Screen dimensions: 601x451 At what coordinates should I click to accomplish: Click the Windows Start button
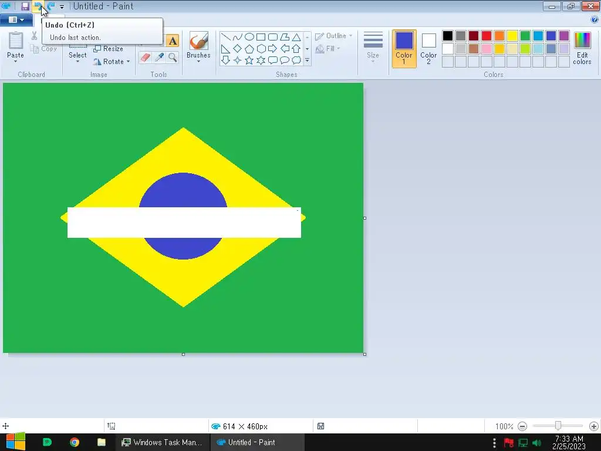coord(15,442)
